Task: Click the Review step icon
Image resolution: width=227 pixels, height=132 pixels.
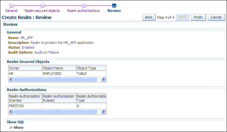Action: 114,5
